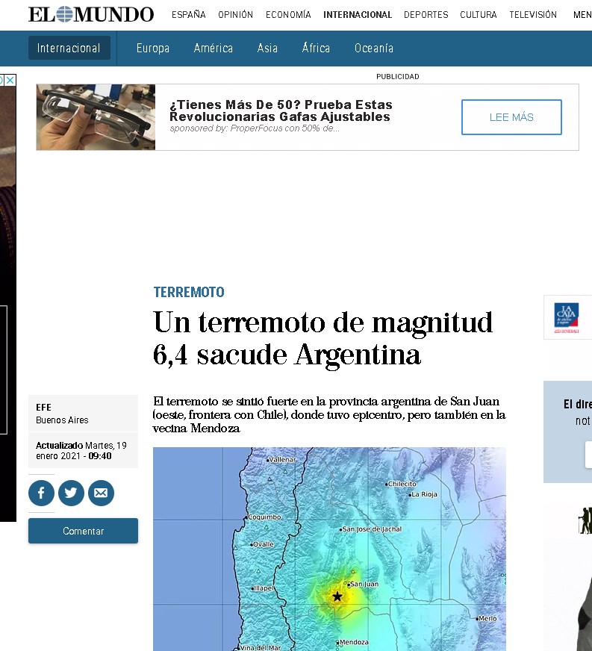Select Deportes in top navigation
This screenshot has width=592, height=651.
[x=426, y=15]
